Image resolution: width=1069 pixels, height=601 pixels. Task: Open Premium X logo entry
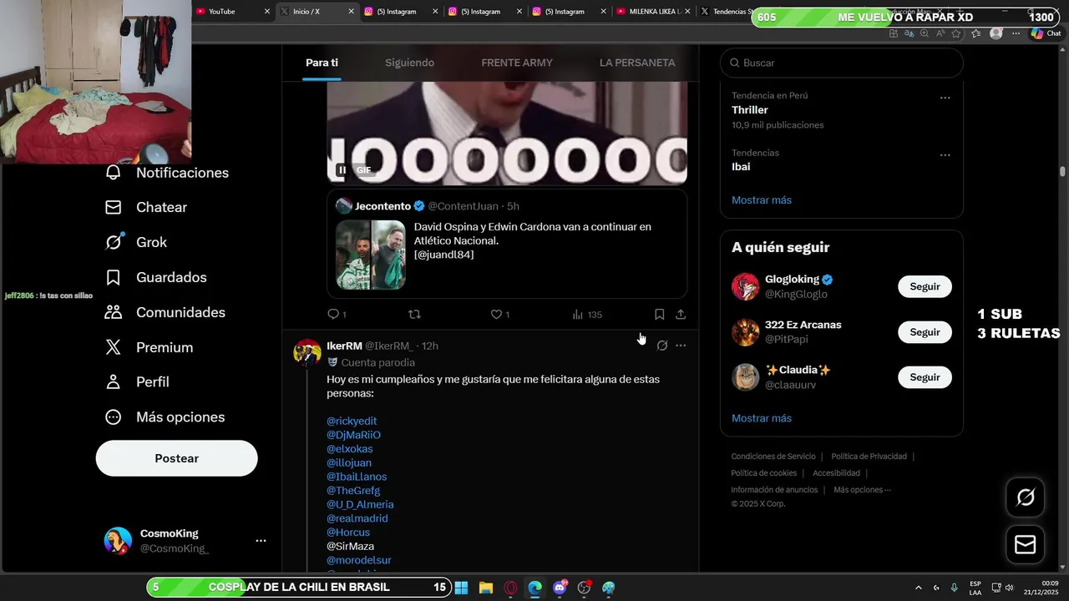149,347
